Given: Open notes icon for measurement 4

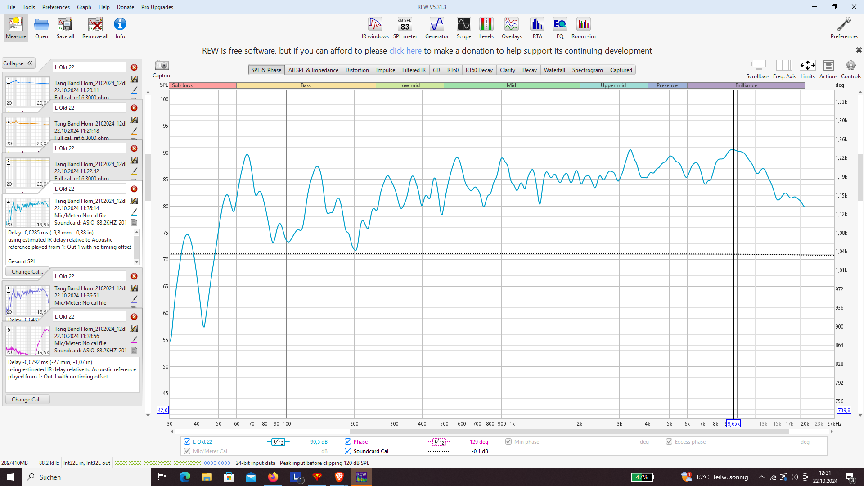Looking at the screenshot, I should point(134,223).
